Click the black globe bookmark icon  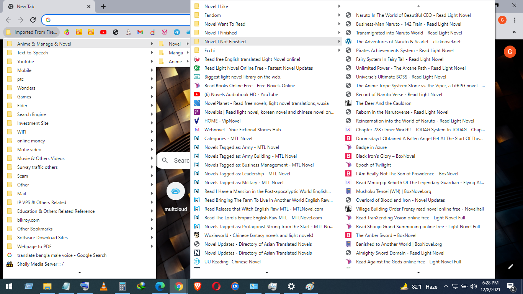point(116,32)
